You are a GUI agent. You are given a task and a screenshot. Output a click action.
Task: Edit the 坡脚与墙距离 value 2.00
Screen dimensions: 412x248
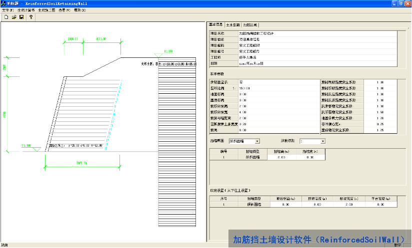pos(279,118)
